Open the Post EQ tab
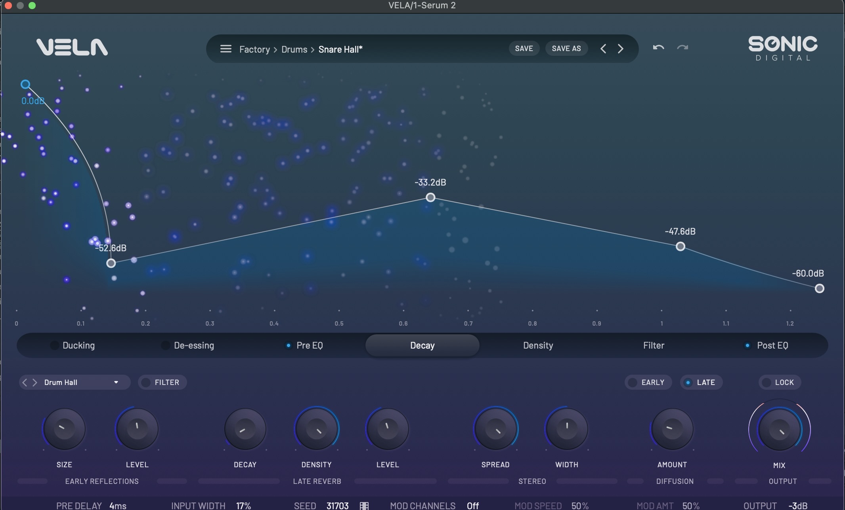 [x=772, y=345]
